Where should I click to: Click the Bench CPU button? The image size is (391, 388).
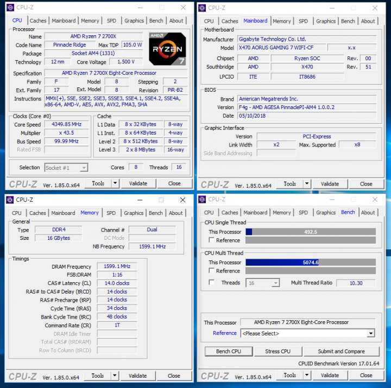[x=229, y=351]
